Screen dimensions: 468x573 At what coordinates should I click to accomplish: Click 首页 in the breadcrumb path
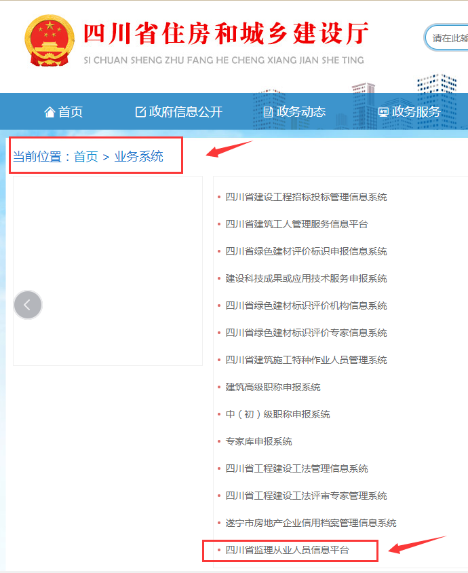pyautogui.click(x=85, y=157)
